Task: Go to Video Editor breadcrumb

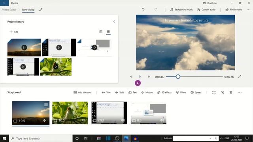Action: pos(9,9)
